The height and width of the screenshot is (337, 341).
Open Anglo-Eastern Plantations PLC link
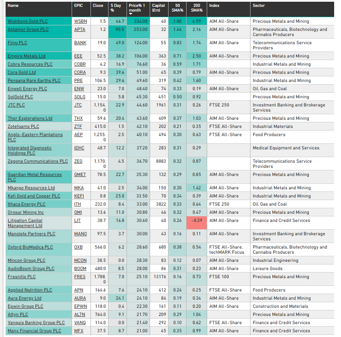click(x=35, y=137)
